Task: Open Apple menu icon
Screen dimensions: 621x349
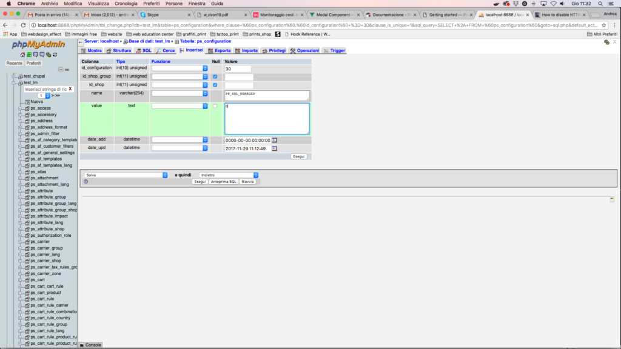Action: pyautogui.click(x=8, y=4)
